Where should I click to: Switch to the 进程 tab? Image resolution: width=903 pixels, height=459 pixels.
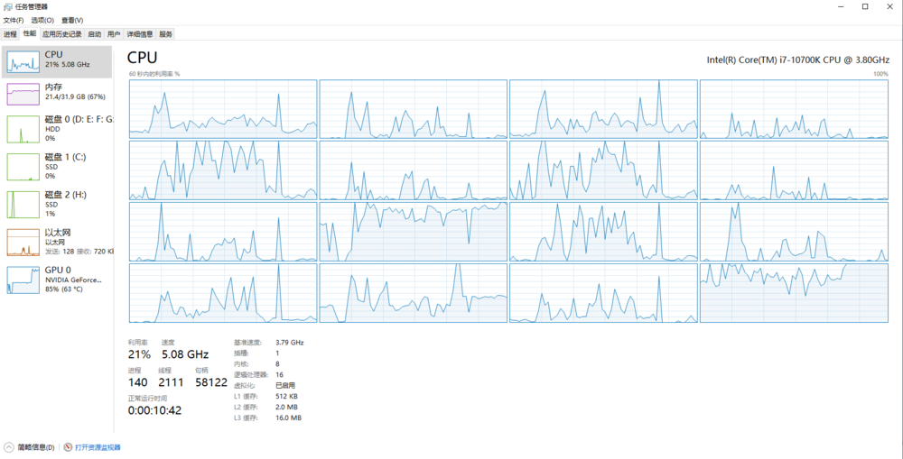[x=10, y=34]
